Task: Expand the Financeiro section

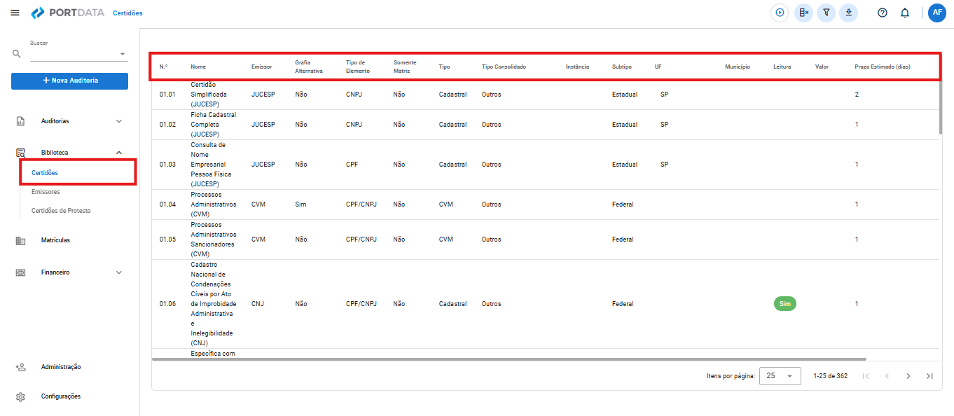Action: coord(119,272)
